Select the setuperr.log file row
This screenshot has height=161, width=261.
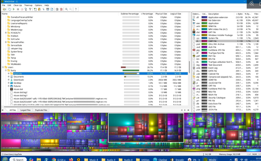point(94,49)
